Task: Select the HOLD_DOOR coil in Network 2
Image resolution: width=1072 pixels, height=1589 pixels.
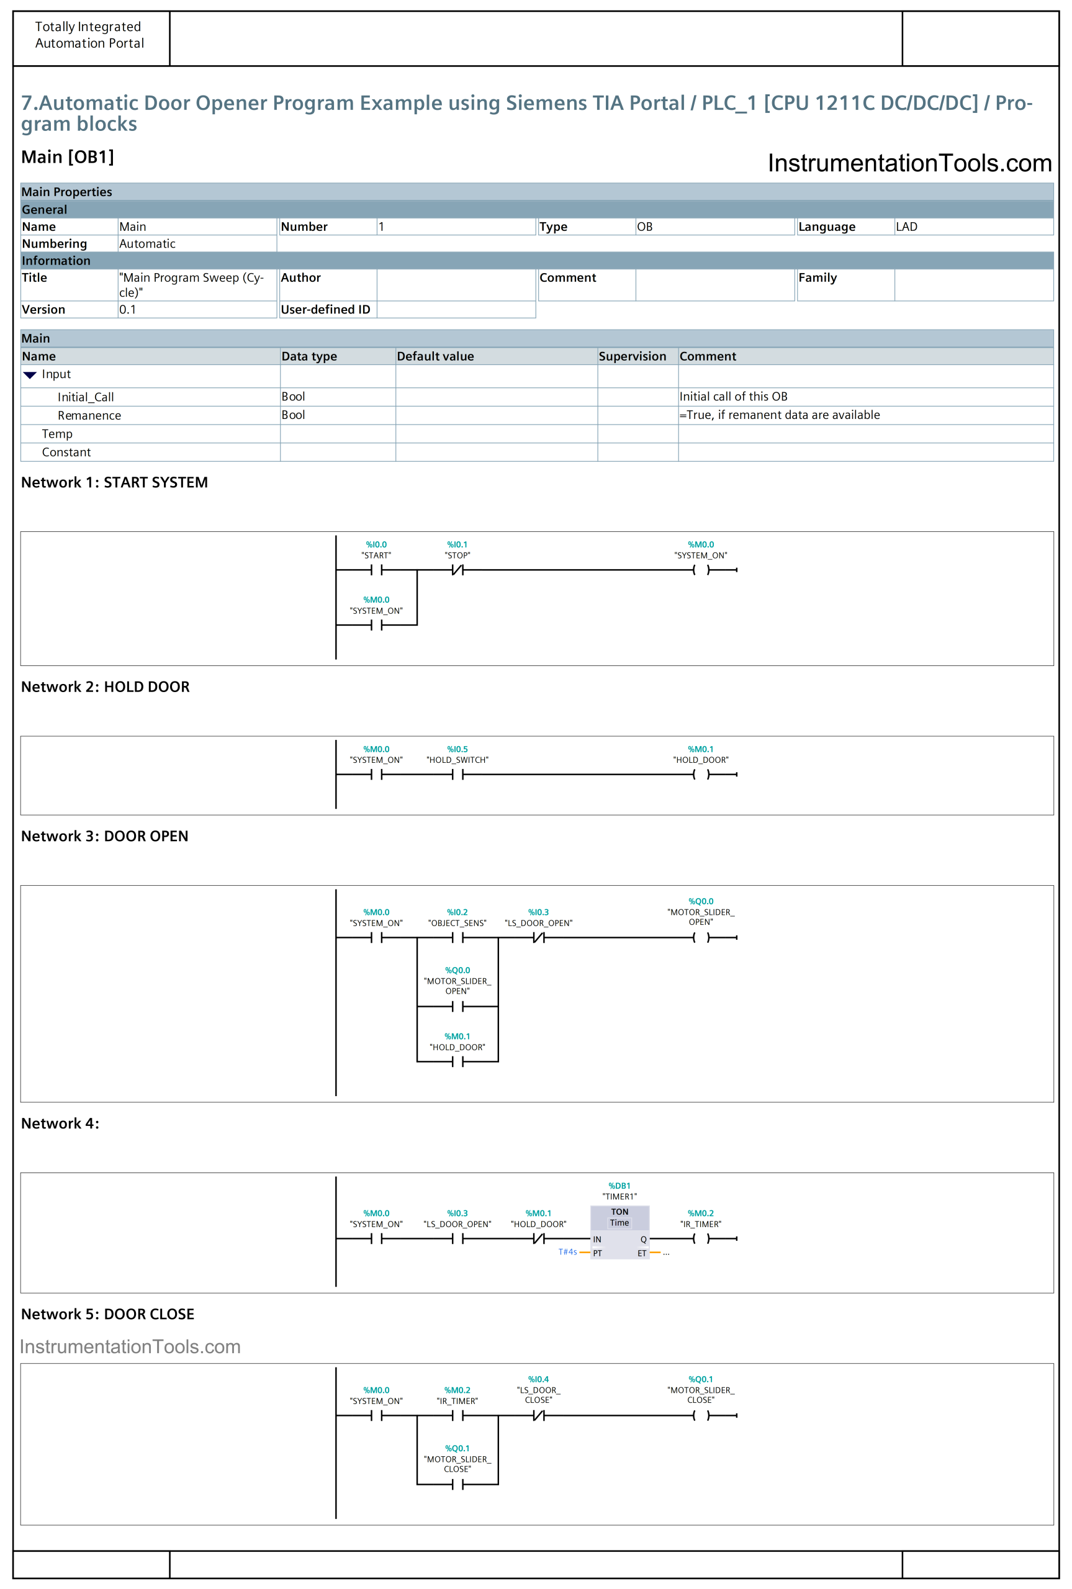Action: coord(701,775)
